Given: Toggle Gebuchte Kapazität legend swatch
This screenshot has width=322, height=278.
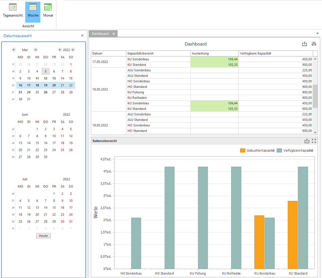Looking at the screenshot, I should [x=243, y=150].
